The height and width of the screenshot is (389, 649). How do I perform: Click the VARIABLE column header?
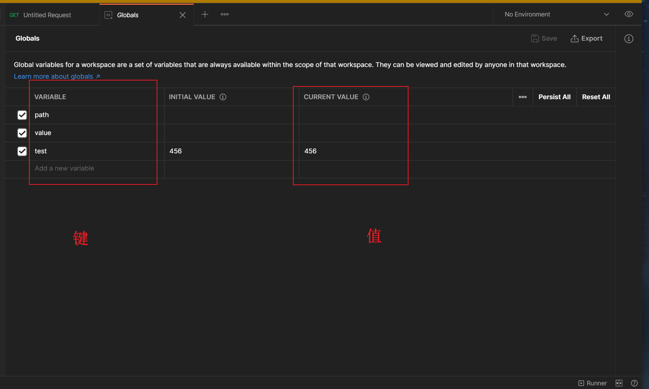(50, 97)
